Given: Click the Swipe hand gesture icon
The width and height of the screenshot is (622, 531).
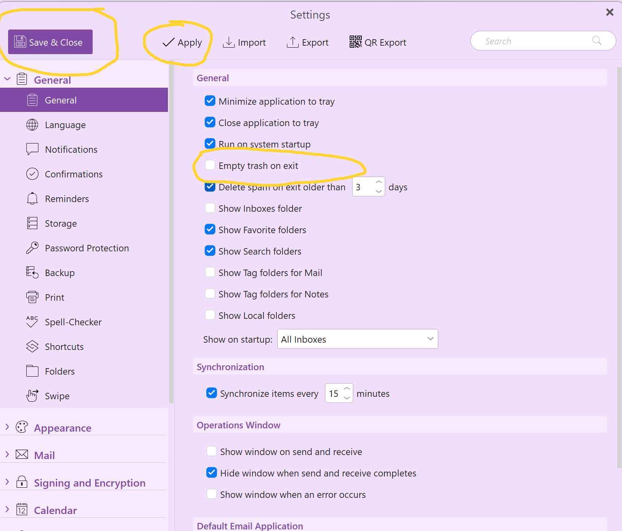Looking at the screenshot, I should pos(32,396).
